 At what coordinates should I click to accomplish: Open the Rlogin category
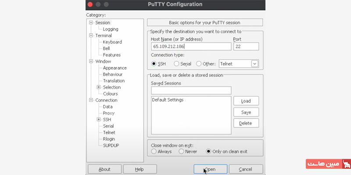click(109, 139)
